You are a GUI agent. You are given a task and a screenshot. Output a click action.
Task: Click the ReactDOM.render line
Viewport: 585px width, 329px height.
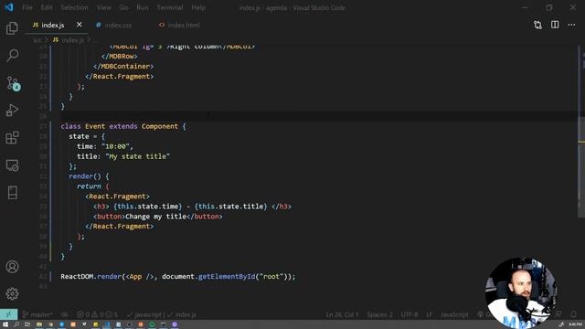(178, 276)
